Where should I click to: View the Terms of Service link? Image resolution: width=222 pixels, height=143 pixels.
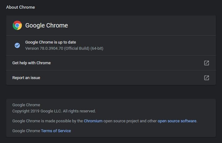click(56, 131)
